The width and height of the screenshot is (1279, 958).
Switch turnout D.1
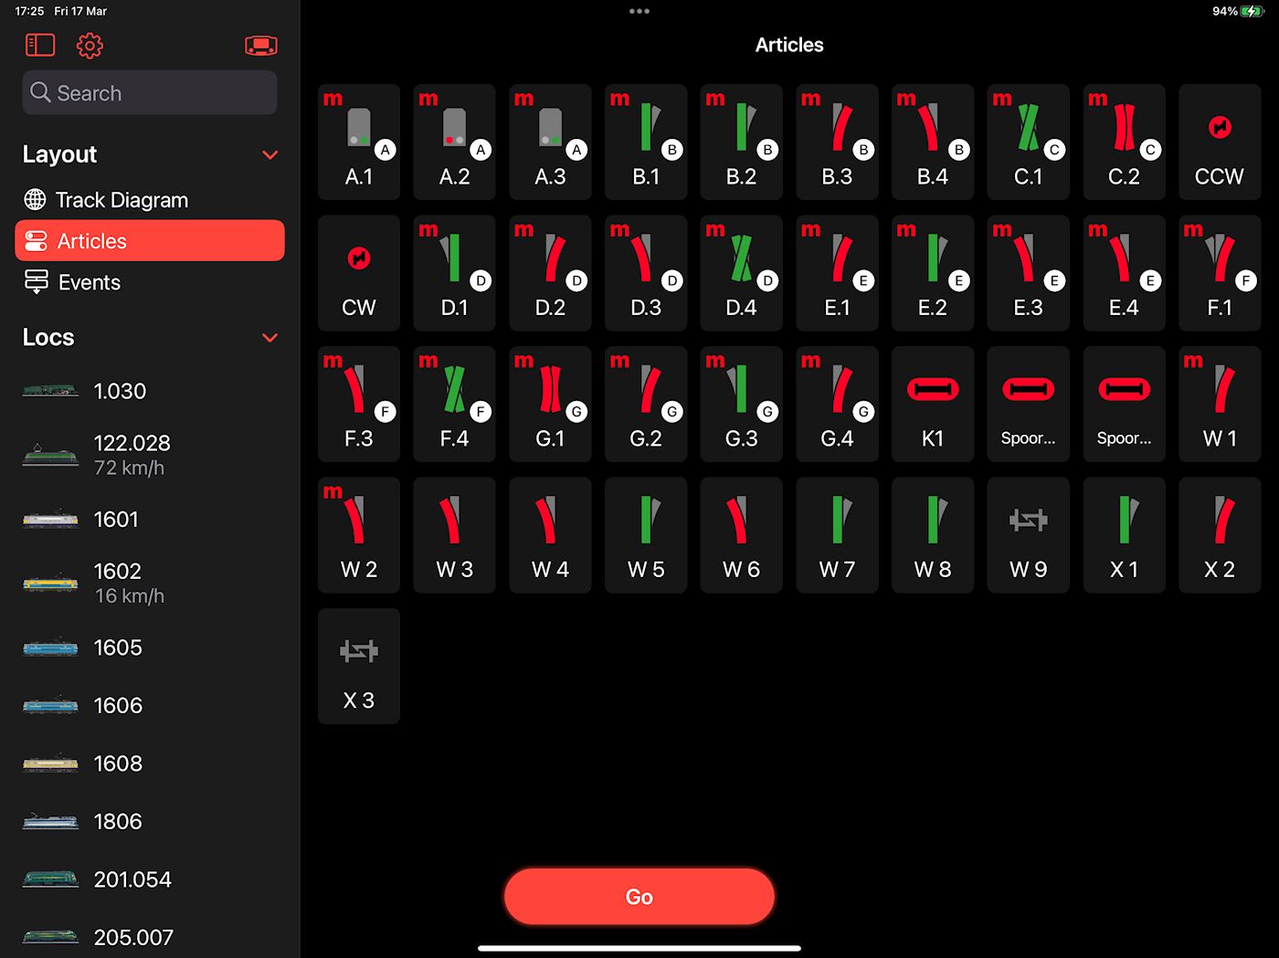[454, 273]
